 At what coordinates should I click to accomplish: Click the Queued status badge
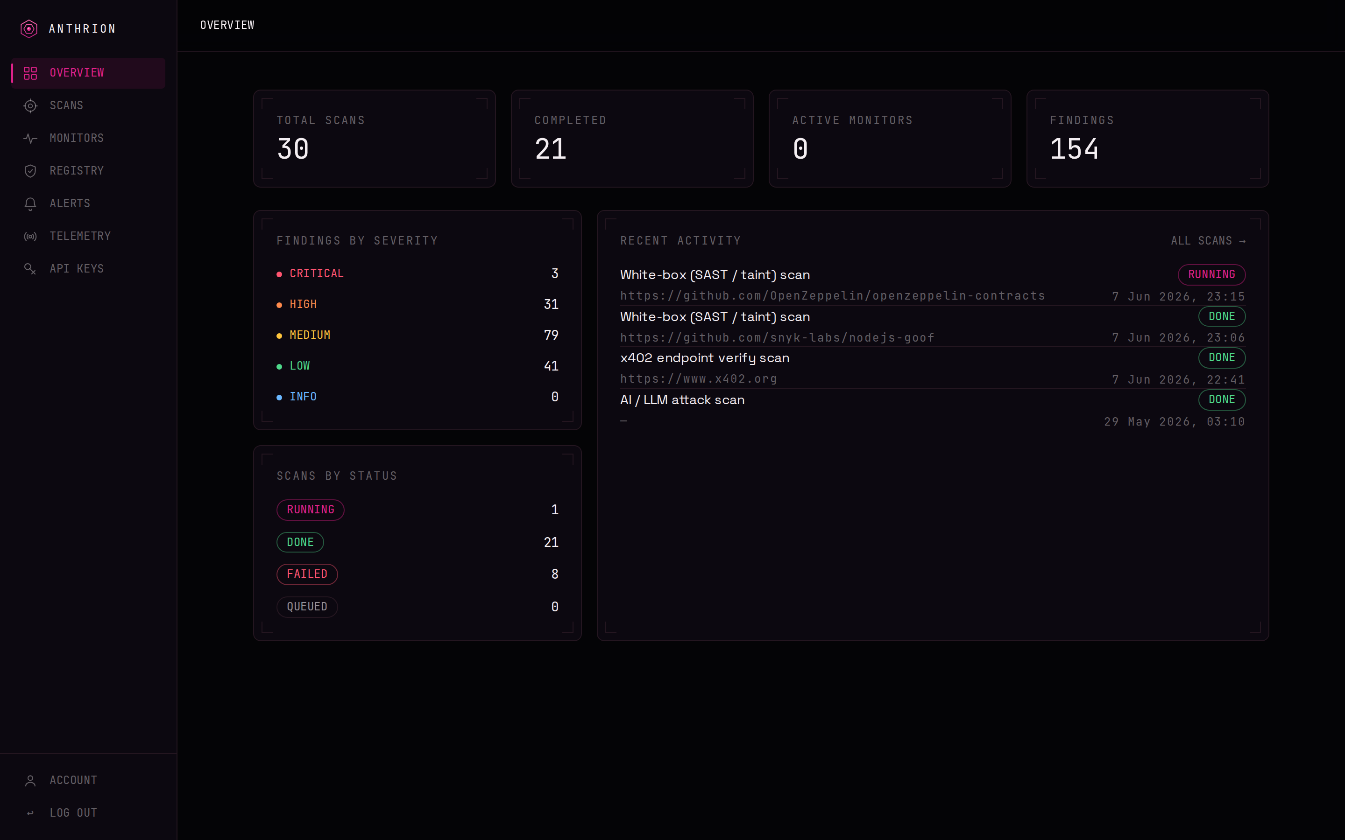coord(307,607)
